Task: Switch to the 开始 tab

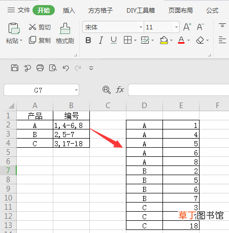Action: pos(44,10)
